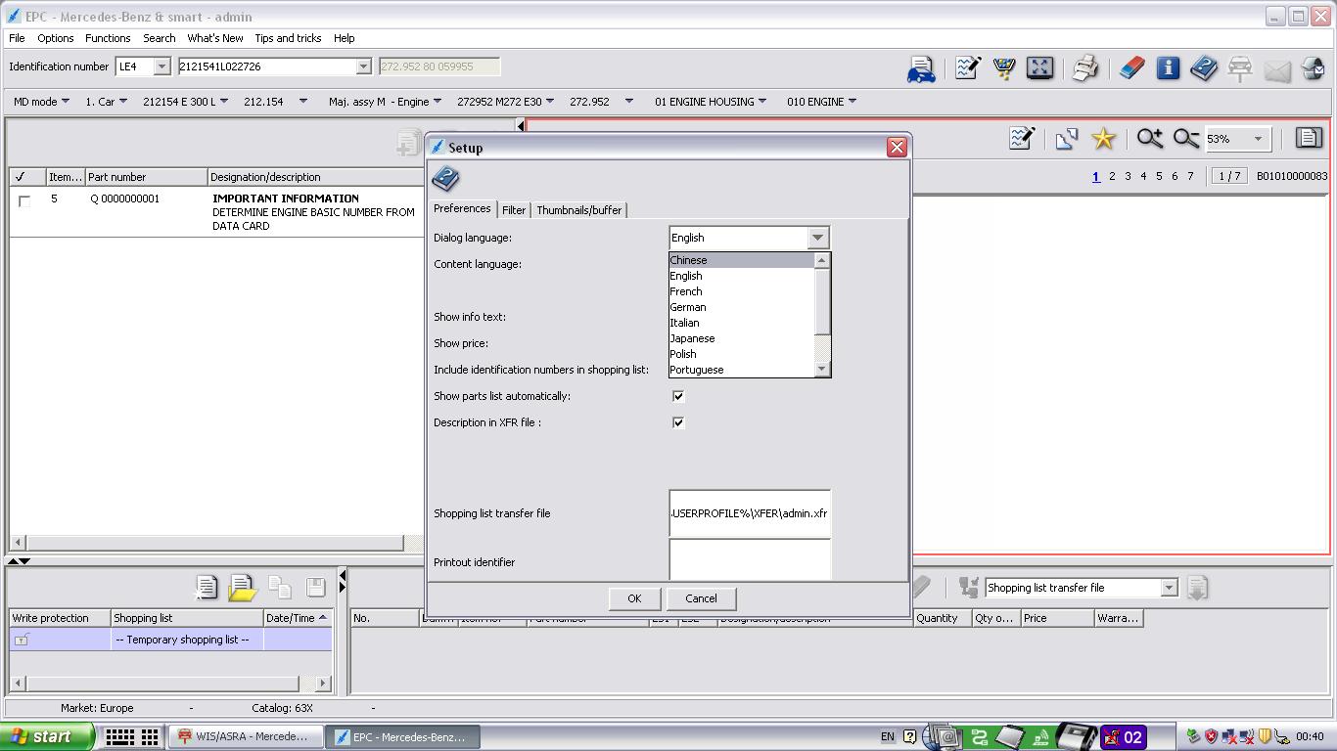This screenshot has width=1337, height=751.
Task: Switch to WIS/ASRA taskbar window
Action: point(244,737)
